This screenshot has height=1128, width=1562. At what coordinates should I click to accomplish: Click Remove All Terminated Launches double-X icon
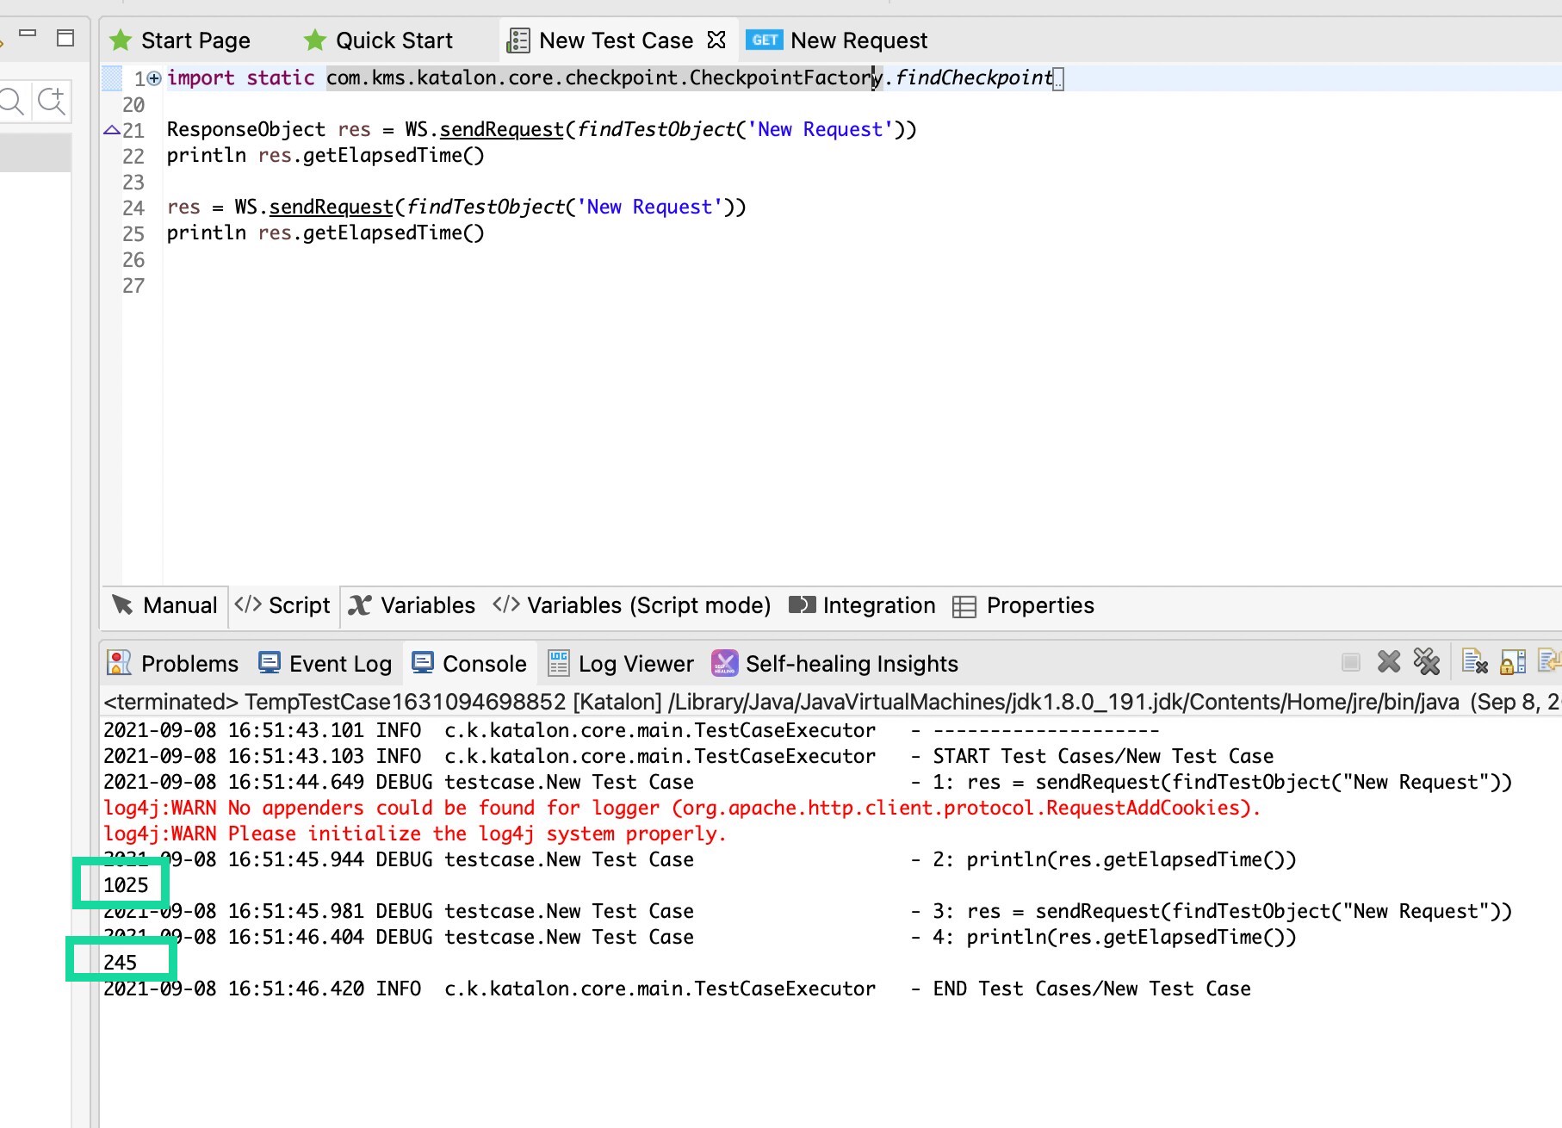pyautogui.click(x=1426, y=662)
